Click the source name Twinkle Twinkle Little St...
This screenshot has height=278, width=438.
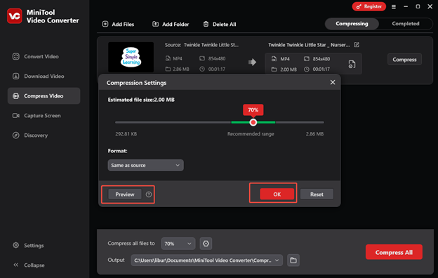click(211, 45)
